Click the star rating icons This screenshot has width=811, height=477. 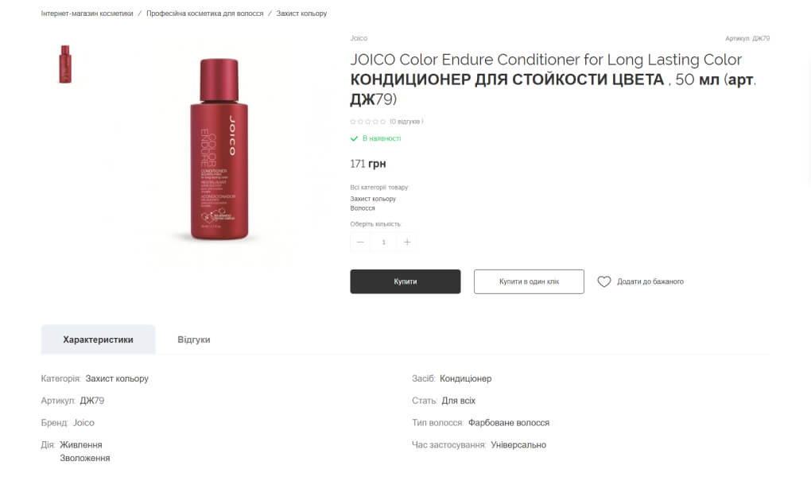pyautogui.click(x=368, y=122)
